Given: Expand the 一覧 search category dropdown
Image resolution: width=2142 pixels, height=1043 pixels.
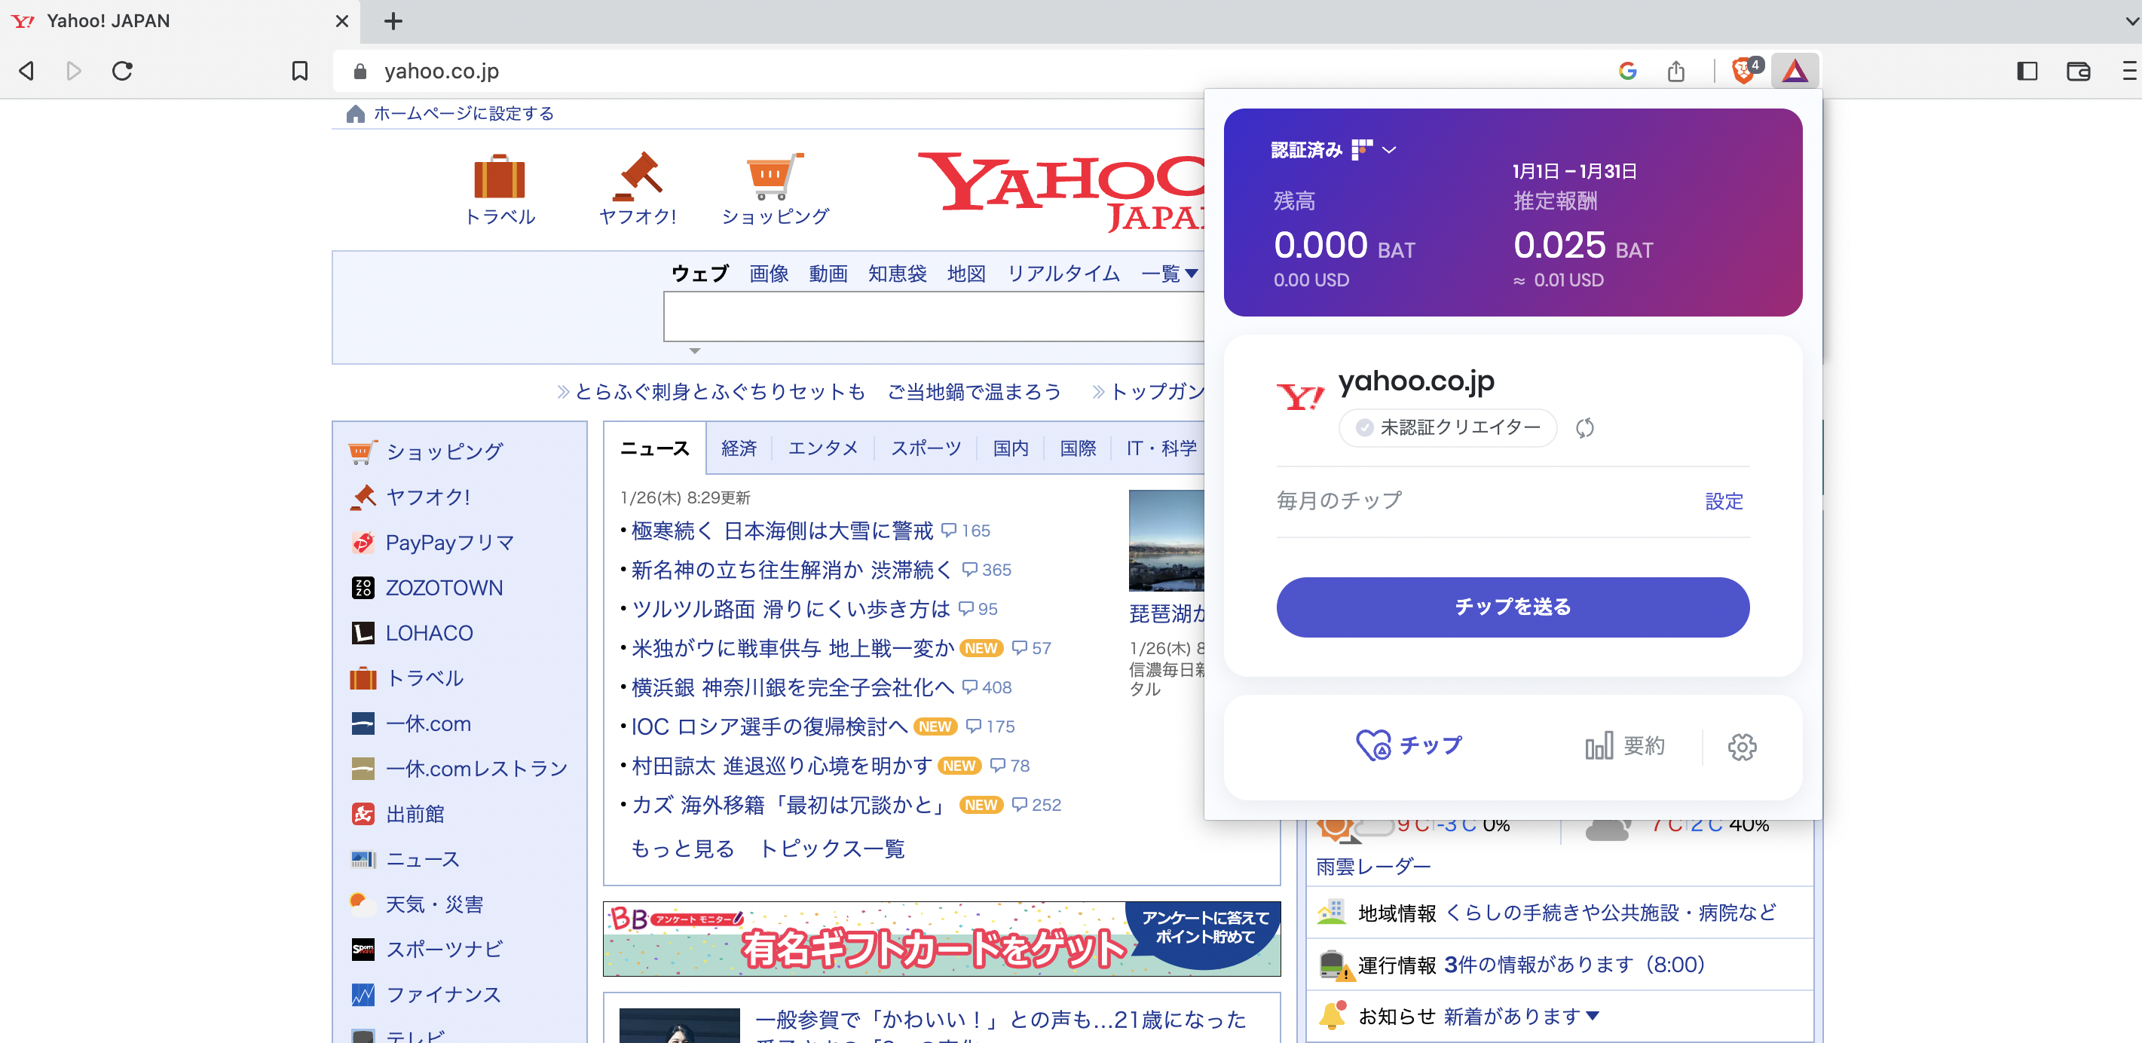Looking at the screenshot, I should [x=1169, y=273].
